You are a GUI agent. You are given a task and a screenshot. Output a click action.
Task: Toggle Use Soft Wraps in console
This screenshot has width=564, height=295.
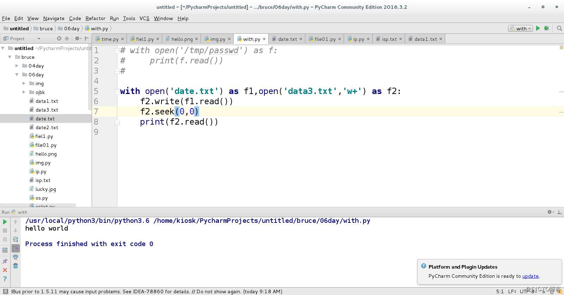pos(16,239)
